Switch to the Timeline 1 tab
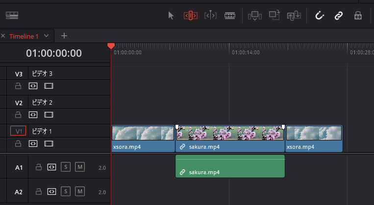The height and width of the screenshot is (205, 374). coord(24,36)
